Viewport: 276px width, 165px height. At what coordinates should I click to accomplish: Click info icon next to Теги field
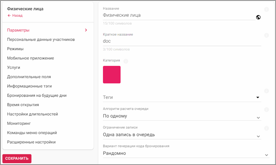(x=266, y=91)
